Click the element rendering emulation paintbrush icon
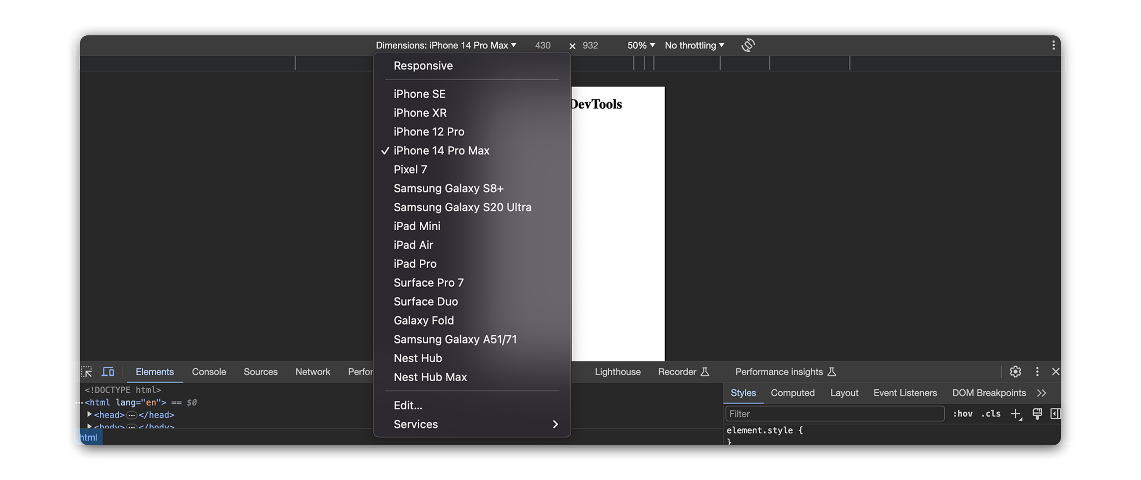This screenshot has height=480, width=1141. click(1037, 414)
